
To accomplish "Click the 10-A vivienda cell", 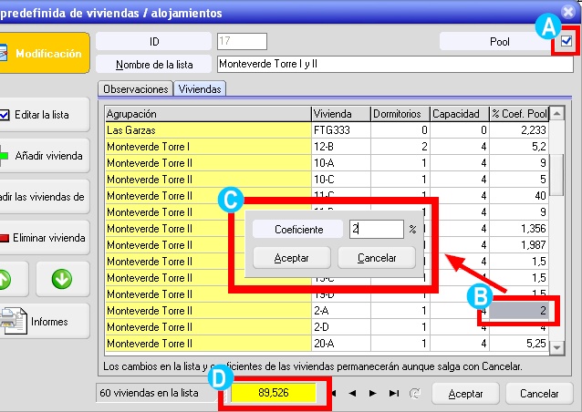I will click(x=341, y=163).
